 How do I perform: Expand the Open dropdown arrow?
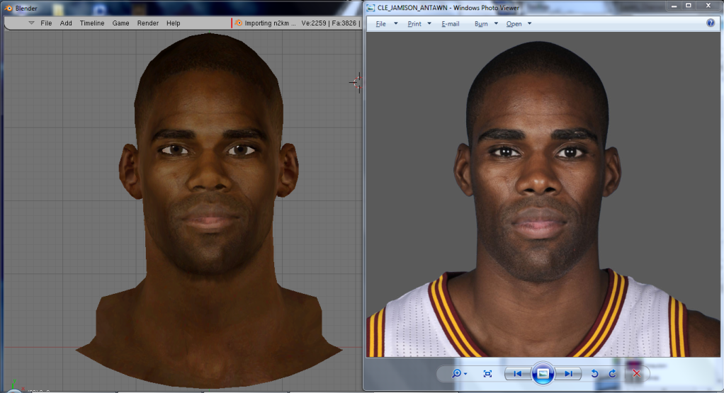pos(530,23)
